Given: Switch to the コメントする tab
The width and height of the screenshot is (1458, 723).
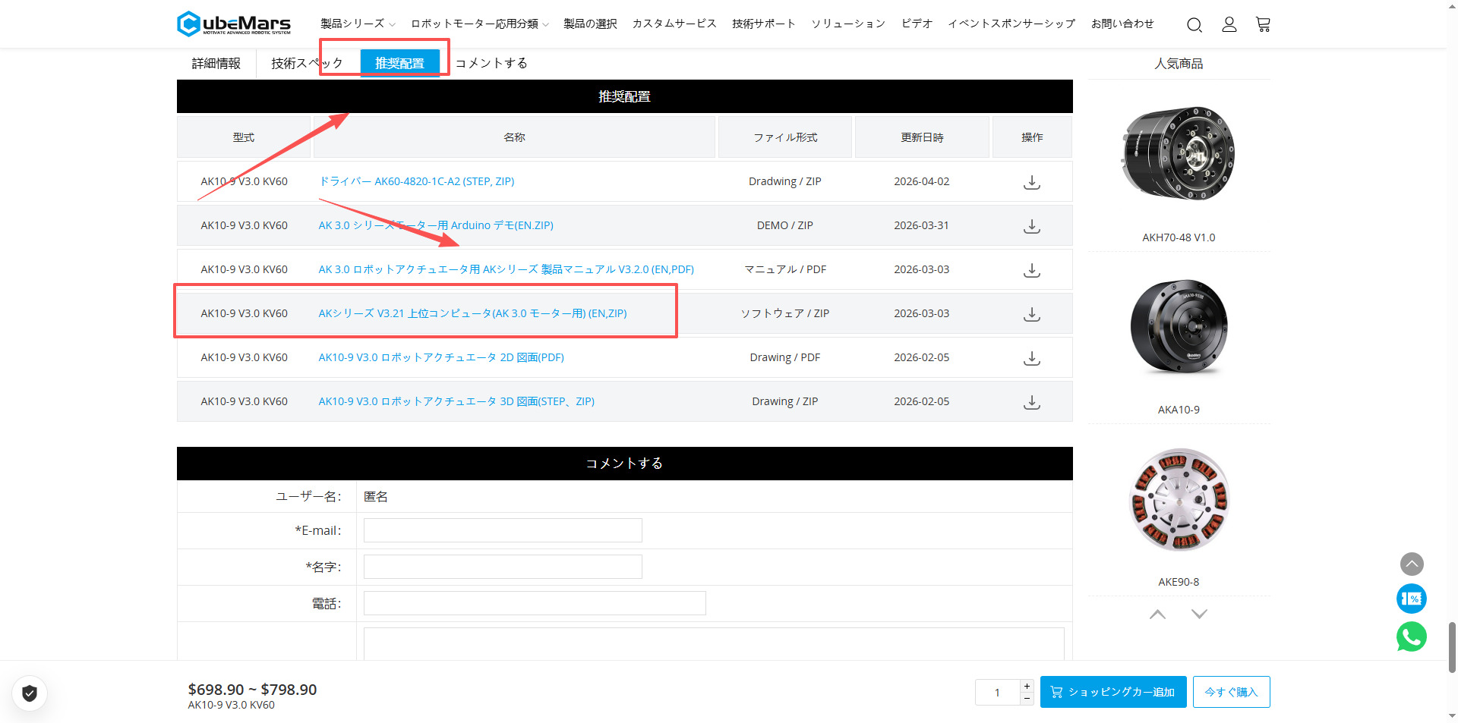Looking at the screenshot, I should coord(491,64).
